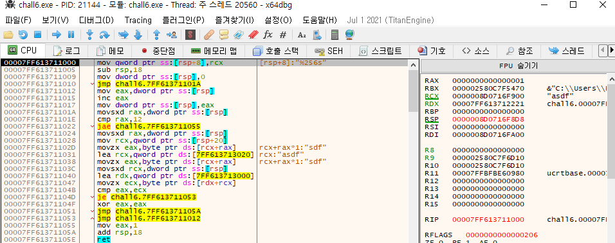The image size is (615, 243).
Task: Click the trace into icon
Action: coord(123,35)
